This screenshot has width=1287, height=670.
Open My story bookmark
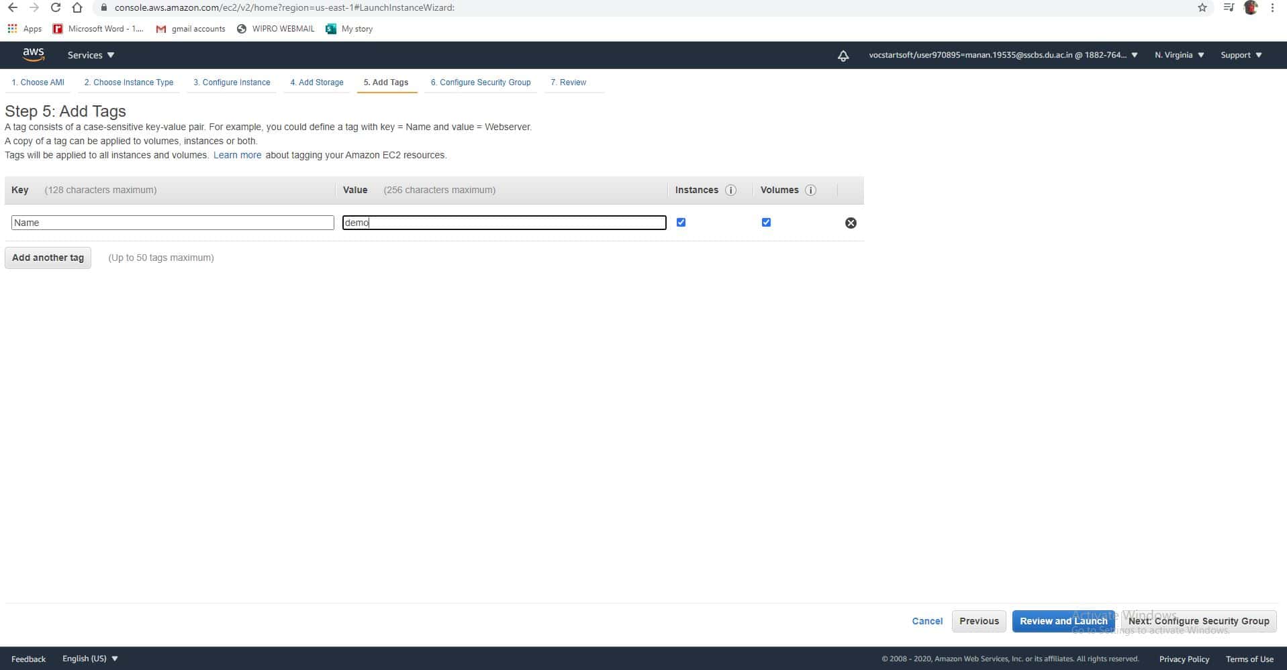[x=349, y=29]
